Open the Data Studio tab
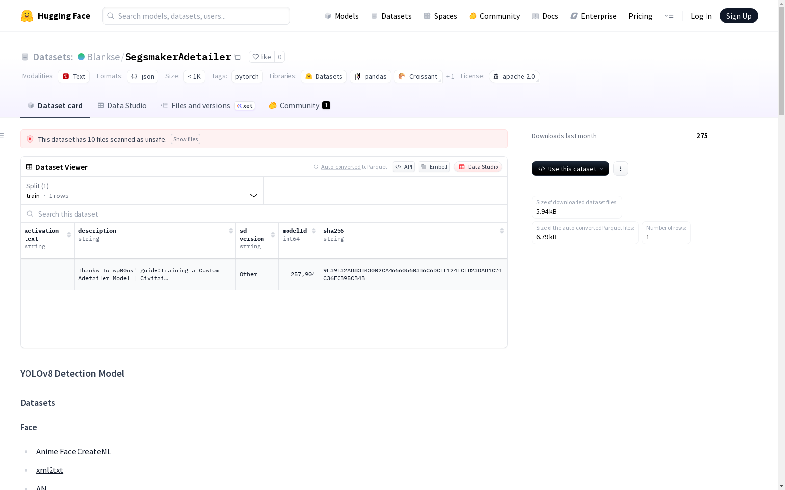The width and height of the screenshot is (785, 490). 122,106
